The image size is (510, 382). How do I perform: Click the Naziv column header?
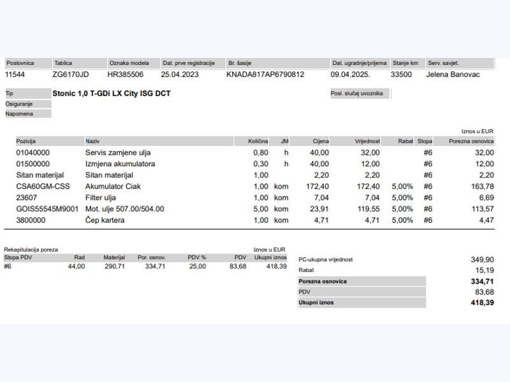tap(93, 141)
